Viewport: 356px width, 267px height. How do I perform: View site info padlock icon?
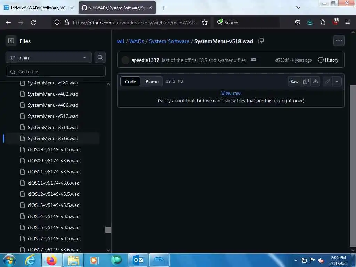pyautogui.click(x=66, y=22)
